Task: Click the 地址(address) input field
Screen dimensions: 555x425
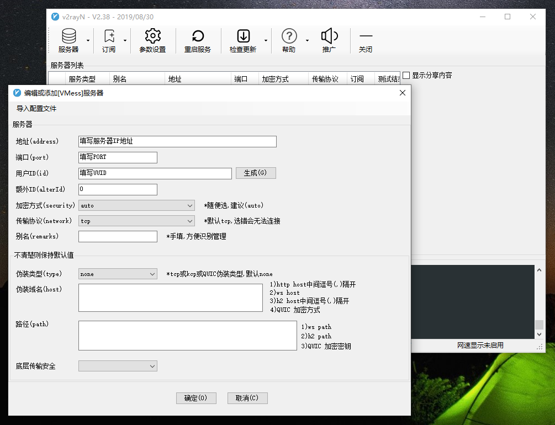Action: [x=177, y=141]
